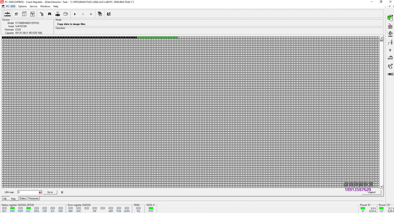
Task: Click the cascading windows toolbar icon
Action: (100, 14)
